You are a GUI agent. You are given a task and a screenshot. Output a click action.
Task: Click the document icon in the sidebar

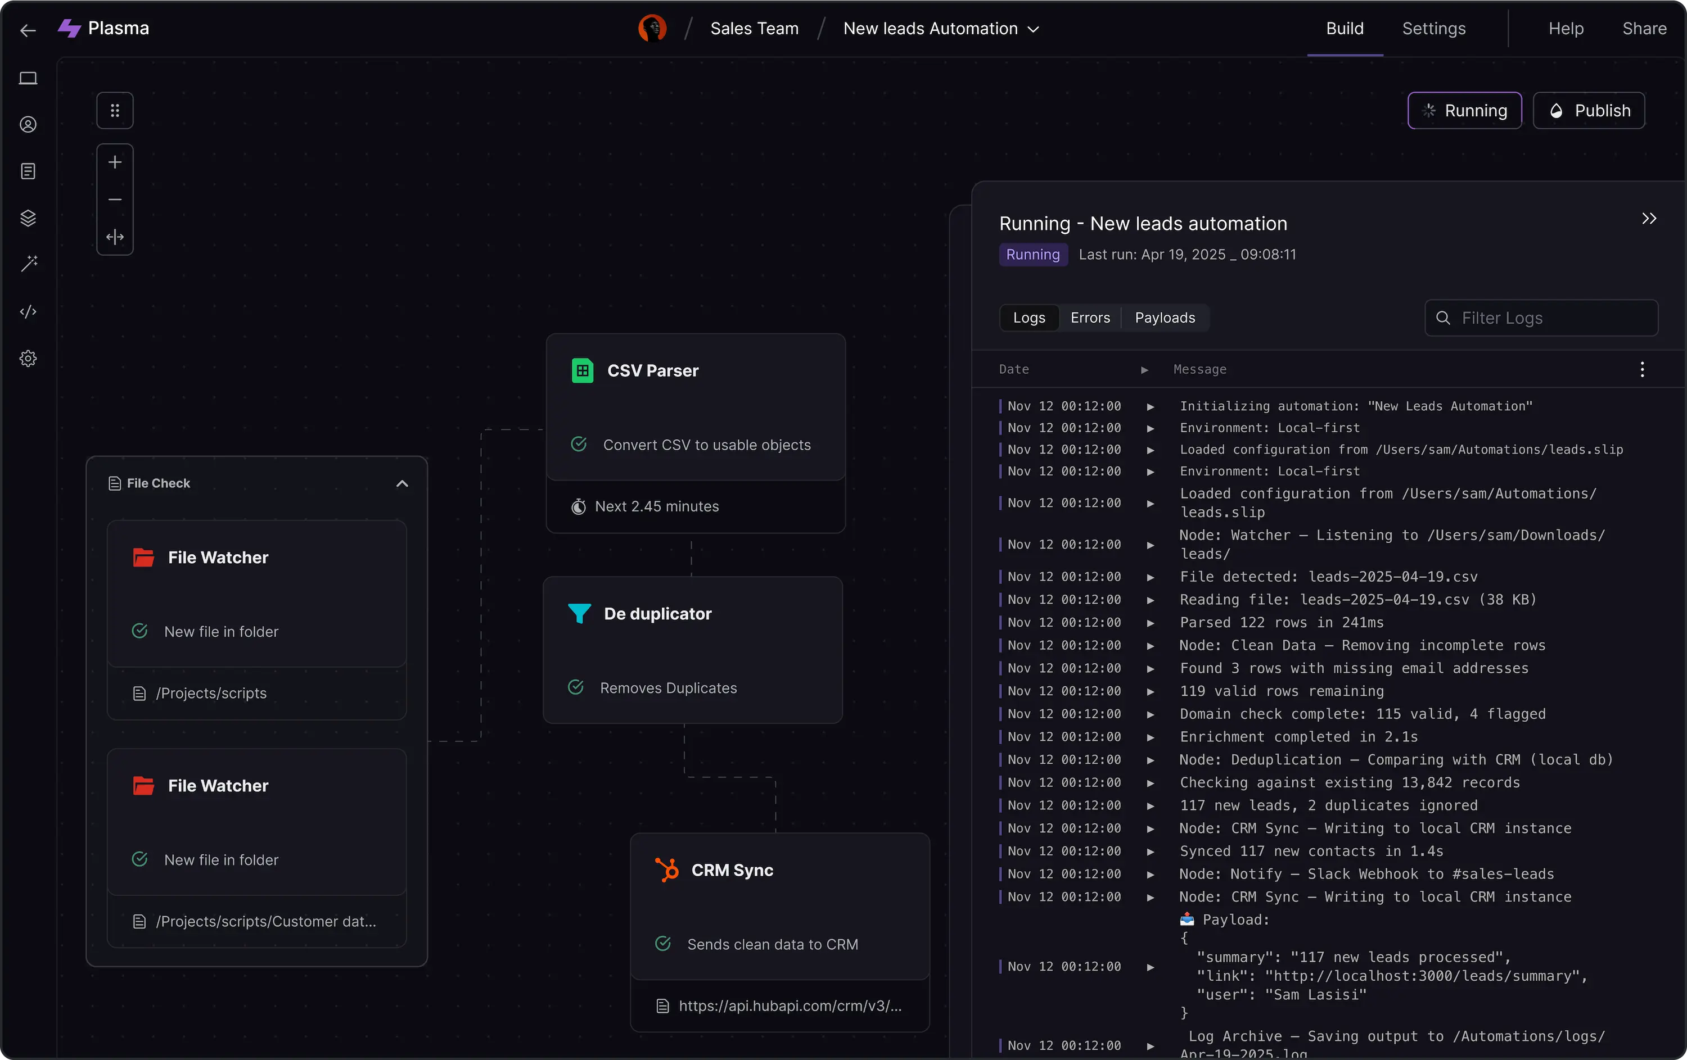click(28, 171)
